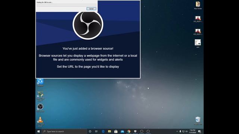Open the New folder desktop icon

(x=198, y=6)
